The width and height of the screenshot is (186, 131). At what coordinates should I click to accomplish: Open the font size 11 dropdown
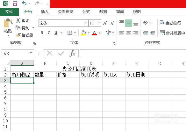(99, 23)
